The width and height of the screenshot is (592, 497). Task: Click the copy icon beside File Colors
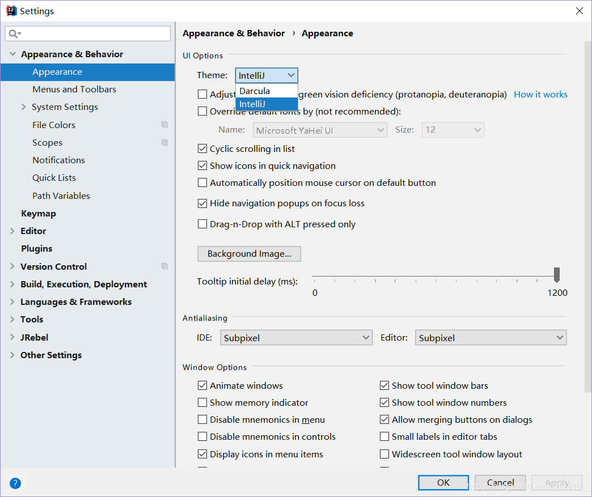point(164,125)
